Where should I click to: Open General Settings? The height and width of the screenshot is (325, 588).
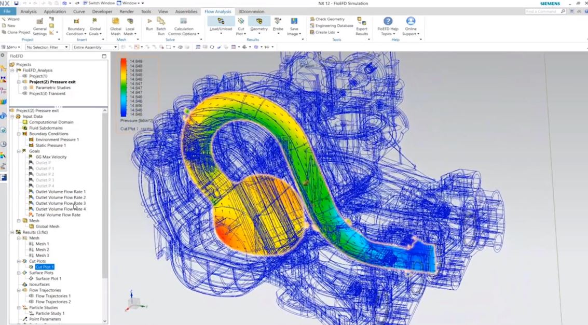40,26
